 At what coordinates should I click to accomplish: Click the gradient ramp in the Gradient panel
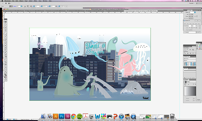tap(190, 91)
